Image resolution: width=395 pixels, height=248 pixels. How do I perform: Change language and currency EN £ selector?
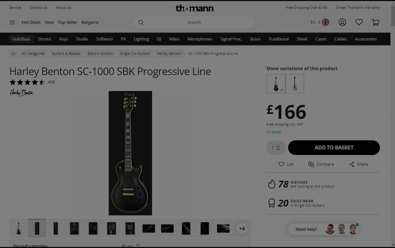(320, 22)
